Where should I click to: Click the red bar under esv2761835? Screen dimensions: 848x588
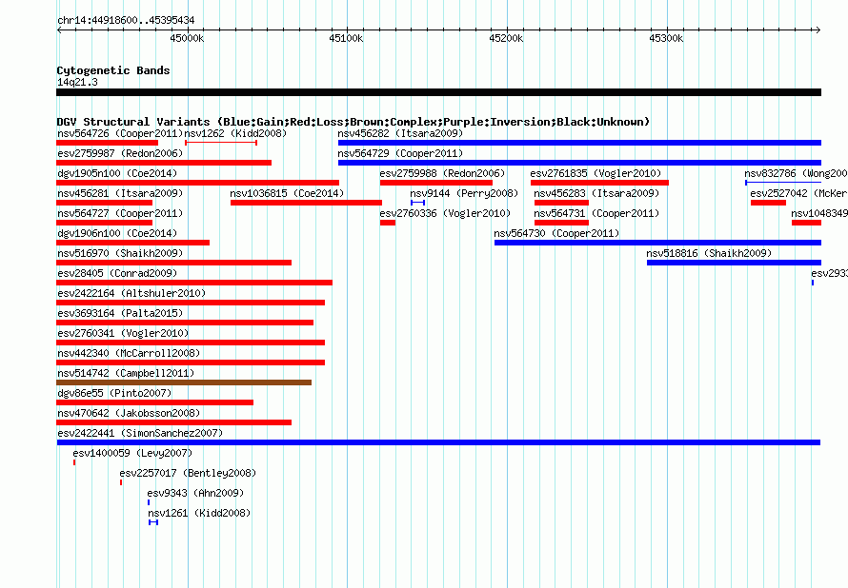click(x=599, y=183)
